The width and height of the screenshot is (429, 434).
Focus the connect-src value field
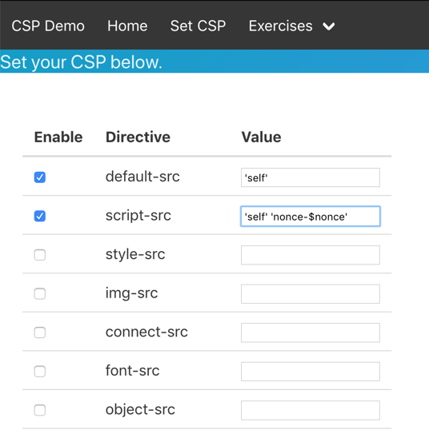point(311,332)
